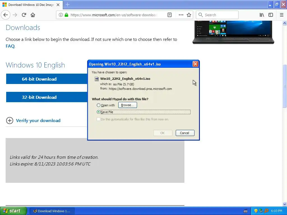Viewport: 287px width, 215px height.
Task: Open a new tab with plus button
Action: [68, 4]
